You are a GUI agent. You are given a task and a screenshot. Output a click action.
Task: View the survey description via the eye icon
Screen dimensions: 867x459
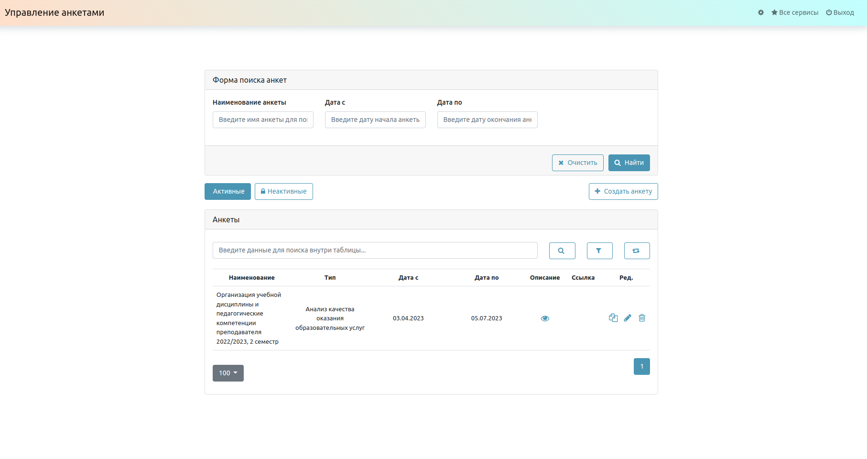[x=545, y=318]
